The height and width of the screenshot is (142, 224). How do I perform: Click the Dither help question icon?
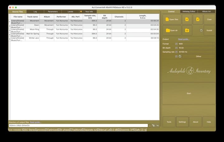(x=176, y=56)
